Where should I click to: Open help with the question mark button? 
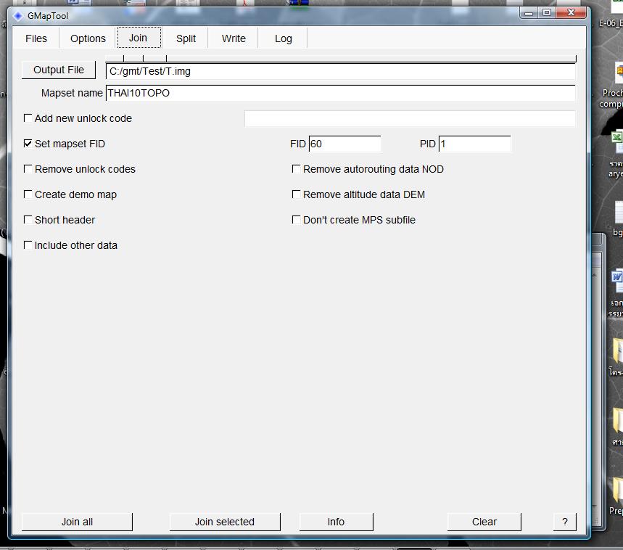point(564,522)
